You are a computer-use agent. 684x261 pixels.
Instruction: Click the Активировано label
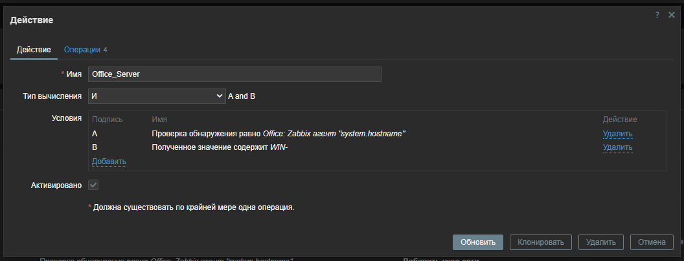coord(56,185)
